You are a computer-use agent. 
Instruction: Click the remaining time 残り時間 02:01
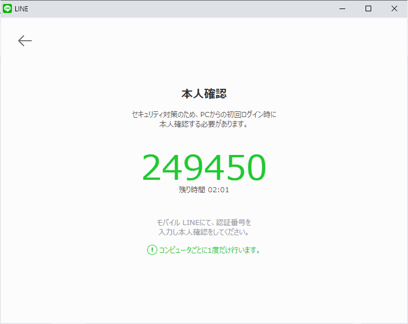point(204,190)
